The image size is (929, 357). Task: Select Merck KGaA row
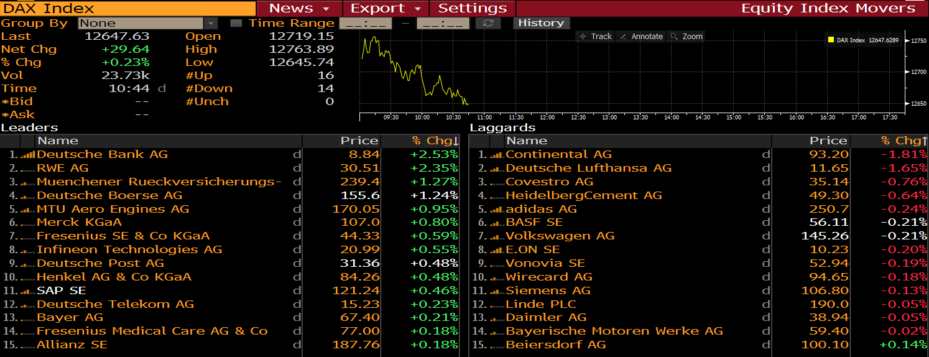[230, 222]
